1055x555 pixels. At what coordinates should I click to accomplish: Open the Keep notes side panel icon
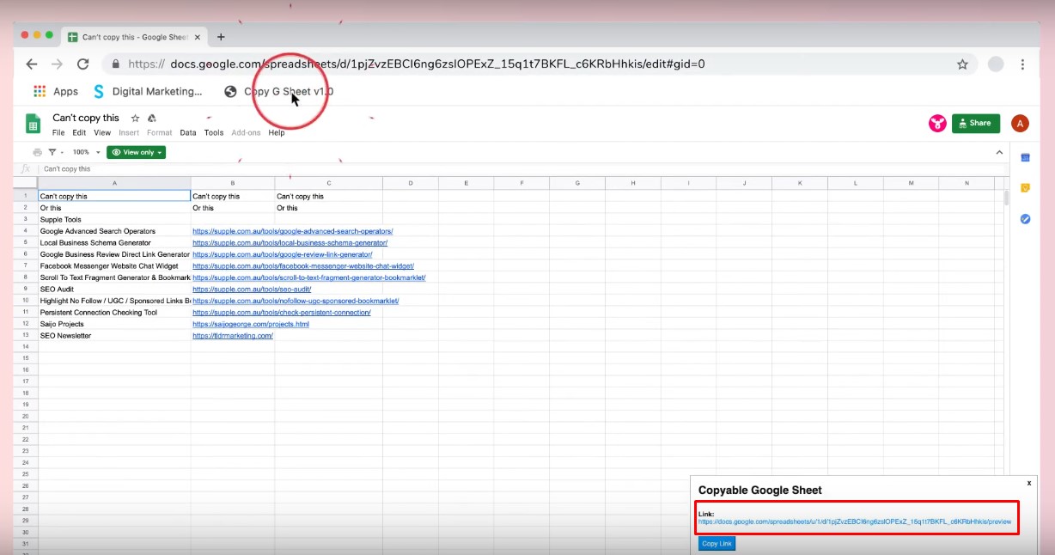[1025, 188]
